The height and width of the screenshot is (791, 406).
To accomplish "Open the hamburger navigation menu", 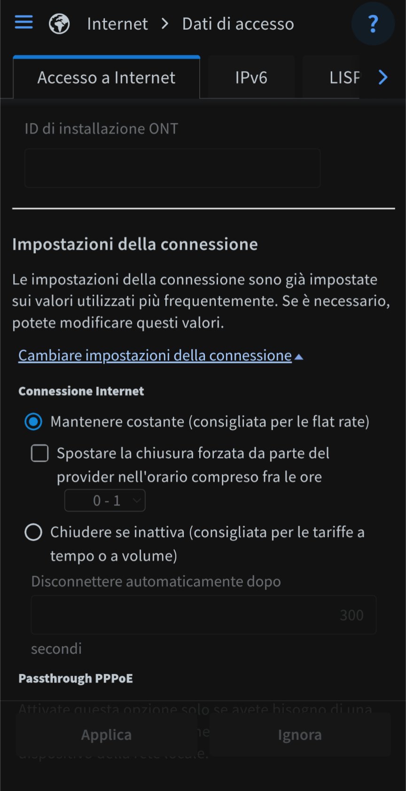I will [x=23, y=22].
